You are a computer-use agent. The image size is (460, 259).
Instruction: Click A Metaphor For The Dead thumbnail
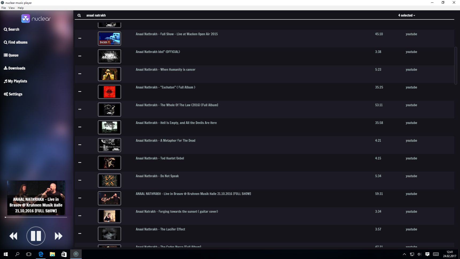tap(109, 145)
